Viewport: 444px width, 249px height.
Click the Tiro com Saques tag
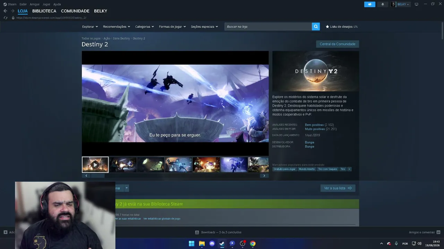point(327,169)
